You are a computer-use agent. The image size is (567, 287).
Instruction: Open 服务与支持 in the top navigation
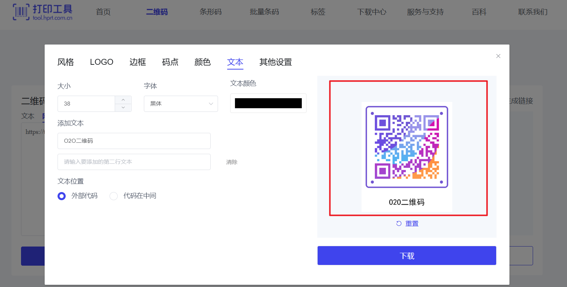pos(425,12)
